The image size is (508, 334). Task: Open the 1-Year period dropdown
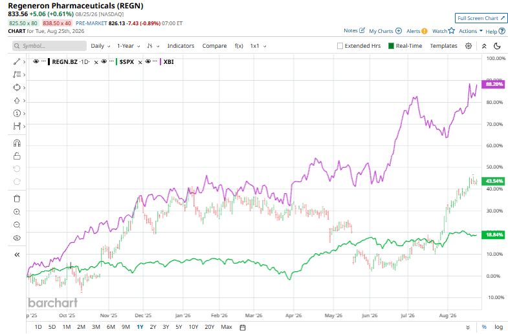pyautogui.click(x=128, y=46)
